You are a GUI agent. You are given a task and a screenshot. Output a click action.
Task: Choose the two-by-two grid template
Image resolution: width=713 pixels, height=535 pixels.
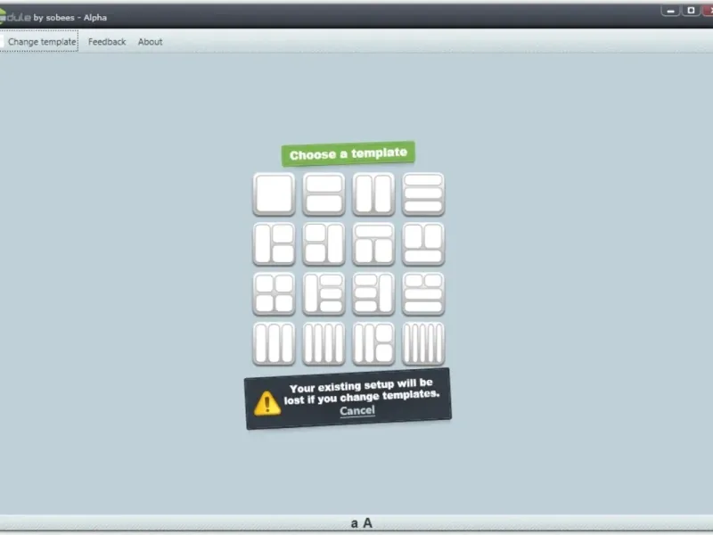pos(274,294)
